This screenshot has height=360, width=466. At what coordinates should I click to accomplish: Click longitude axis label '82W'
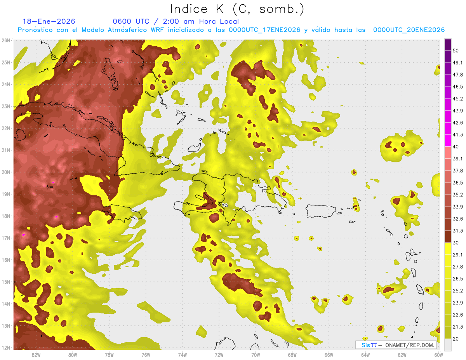(36, 355)
